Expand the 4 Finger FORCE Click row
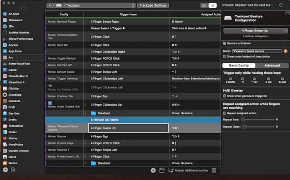Image resolution: width=290 pixels, height=180 pixels. [x=85, y=143]
